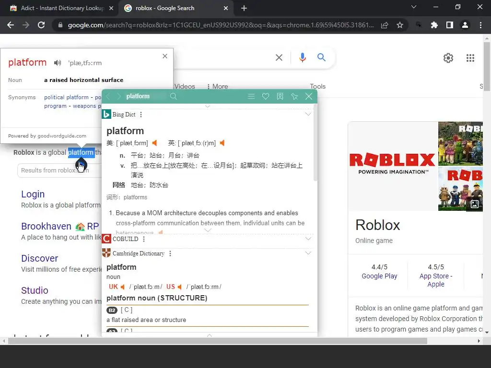Click the Roblox logo image in knowledge panel
491x368 pixels.
pyautogui.click(x=393, y=166)
